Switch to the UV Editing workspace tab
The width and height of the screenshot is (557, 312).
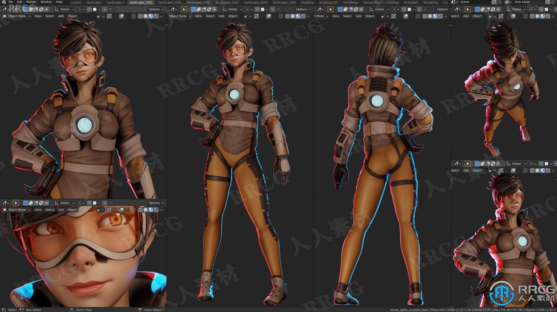350,2
